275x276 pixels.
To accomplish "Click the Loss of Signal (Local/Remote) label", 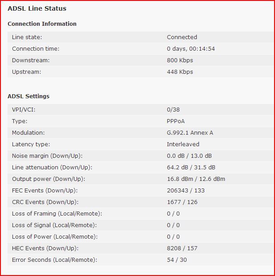I will tap(54, 225).
